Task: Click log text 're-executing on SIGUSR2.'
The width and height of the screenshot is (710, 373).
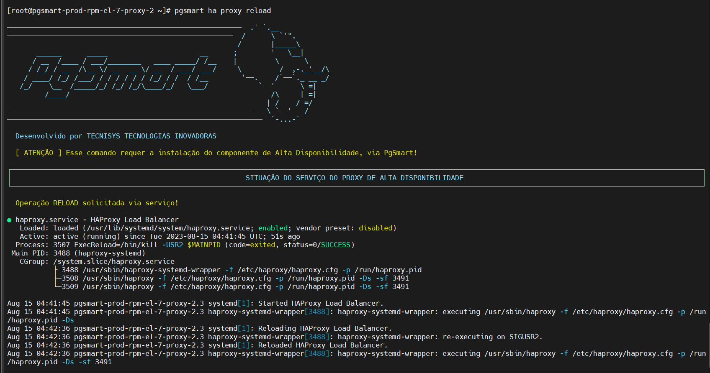Action: point(493,337)
